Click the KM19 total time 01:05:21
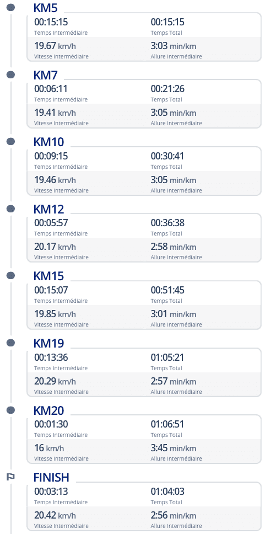Image resolution: width=265 pixels, height=534 pixels. click(167, 357)
